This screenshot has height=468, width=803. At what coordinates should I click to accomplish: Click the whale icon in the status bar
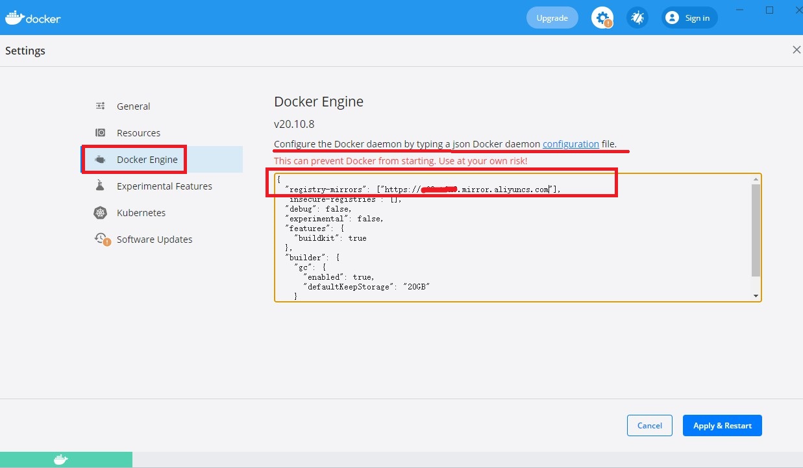[x=60, y=460]
